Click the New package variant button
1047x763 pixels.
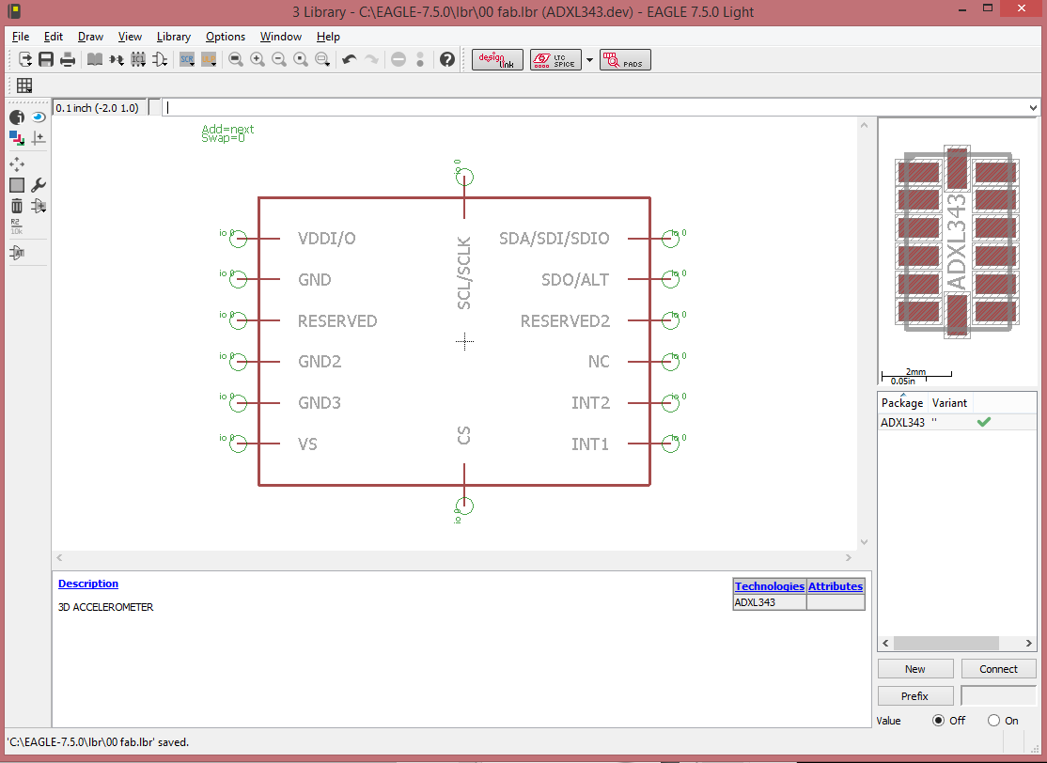click(914, 669)
